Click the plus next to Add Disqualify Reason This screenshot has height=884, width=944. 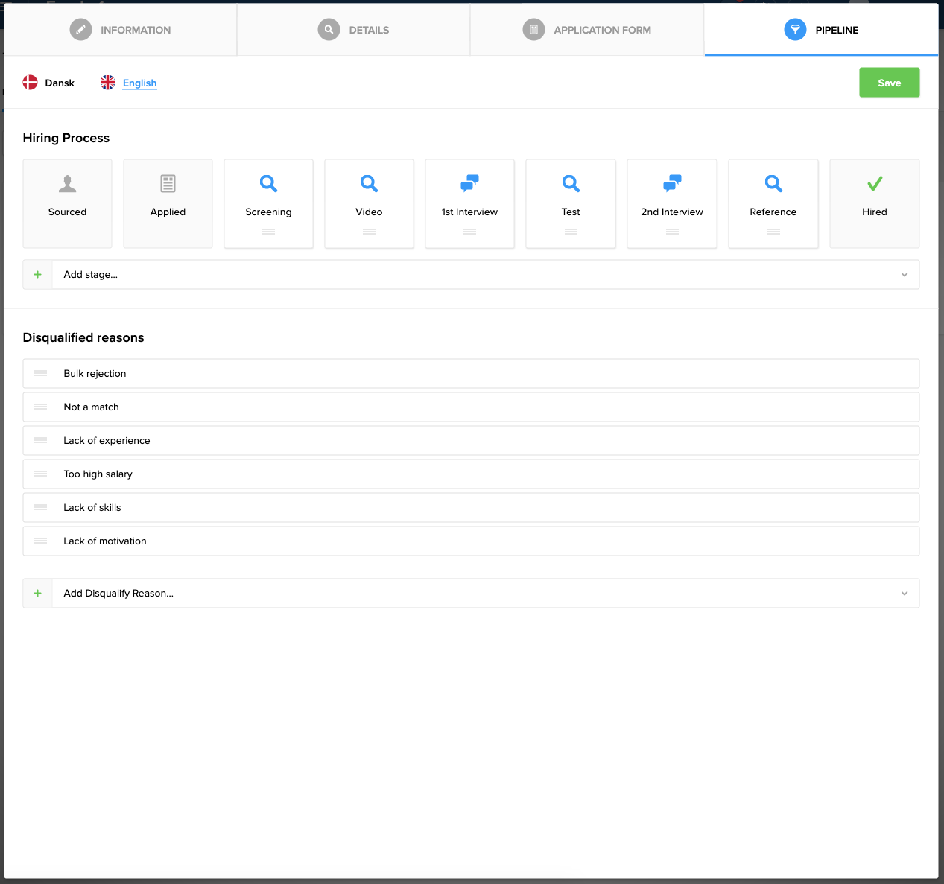[38, 594]
